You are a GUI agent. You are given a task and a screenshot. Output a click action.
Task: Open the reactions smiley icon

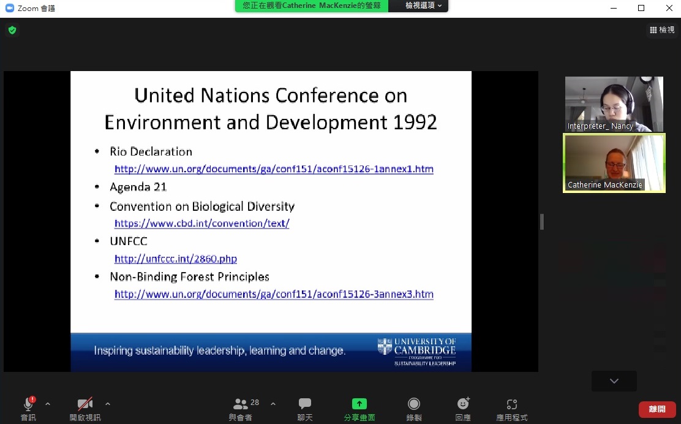click(x=463, y=404)
